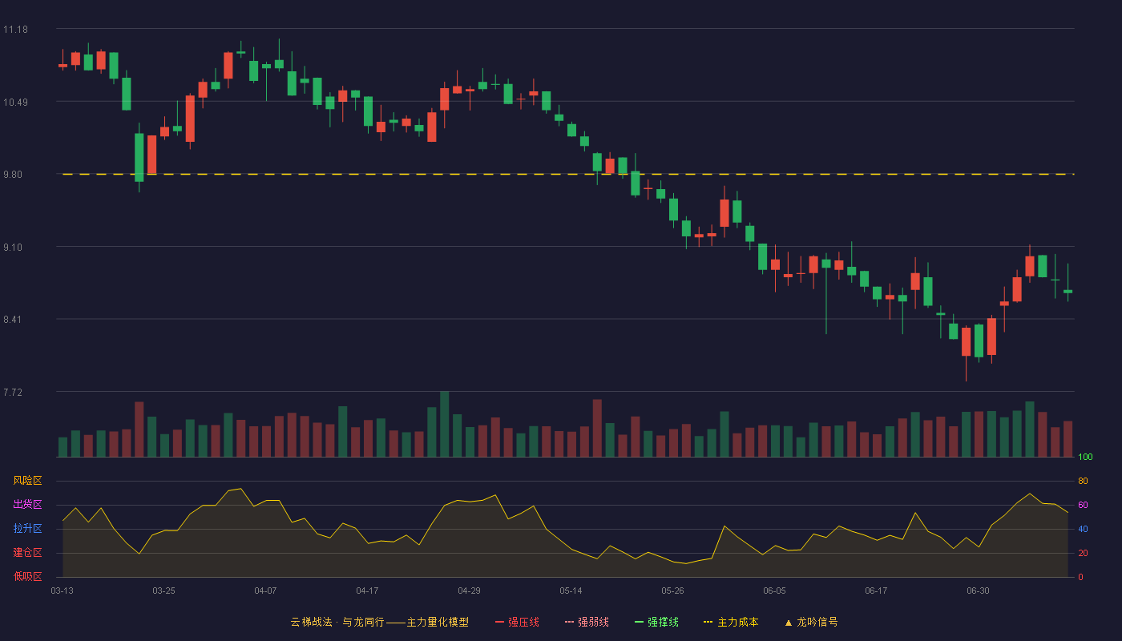Click the yellow dashed cost line on chart
1122x641 pixels.
[567, 174]
